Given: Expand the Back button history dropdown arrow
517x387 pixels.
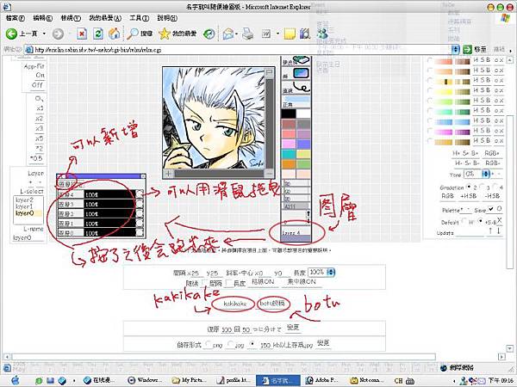Looking at the screenshot, I should click(x=44, y=34).
